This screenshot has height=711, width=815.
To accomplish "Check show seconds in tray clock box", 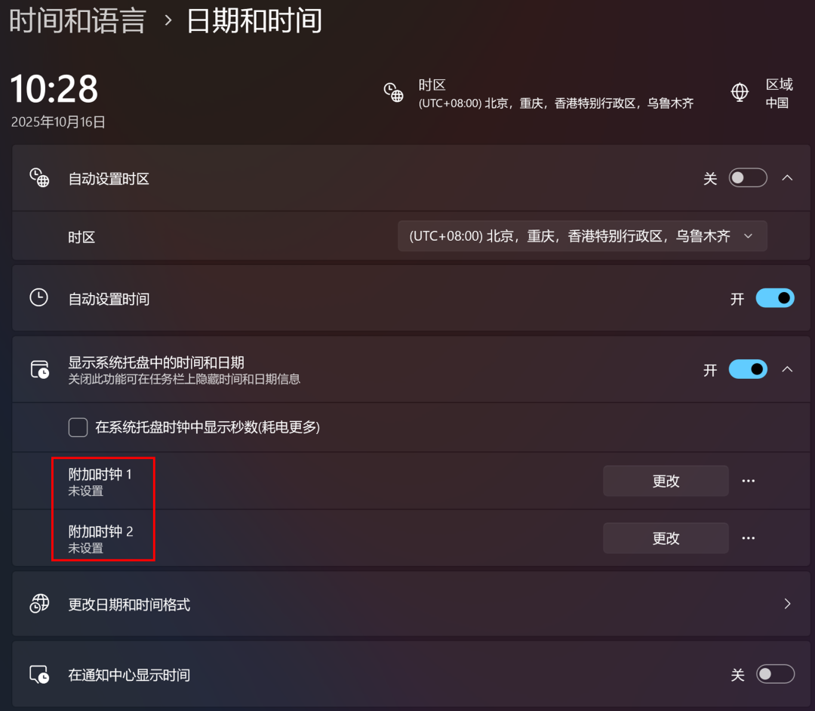I will [x=78, y=427].
